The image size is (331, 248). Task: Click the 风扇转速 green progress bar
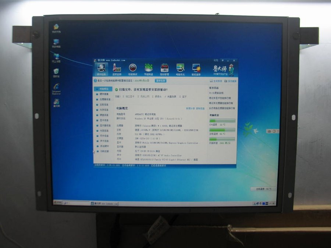click(222, 139)
